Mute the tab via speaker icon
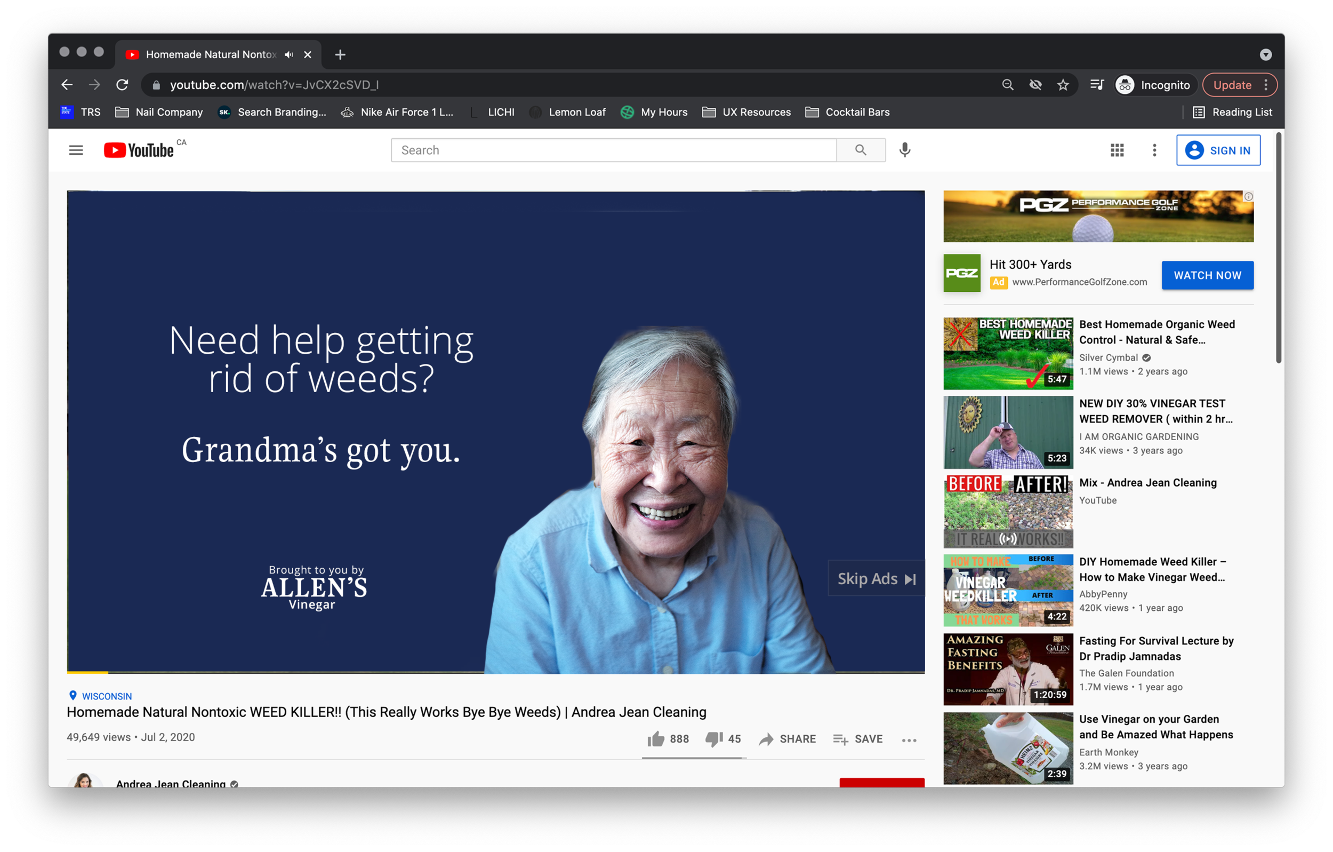The image size is (1333, 852). 288,54
